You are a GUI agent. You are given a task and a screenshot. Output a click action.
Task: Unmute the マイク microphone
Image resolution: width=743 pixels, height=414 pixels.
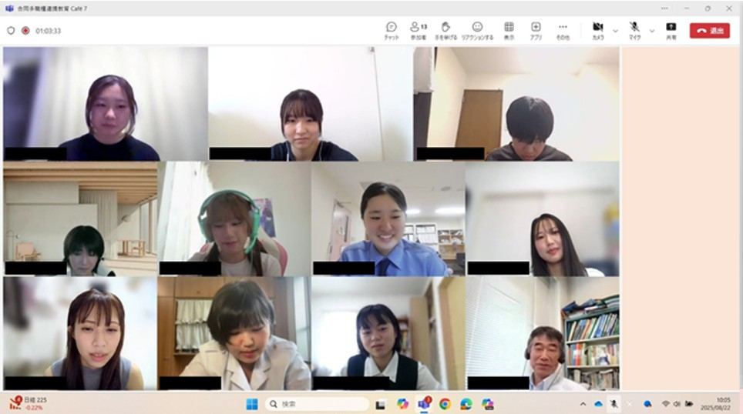pos(634,30)
